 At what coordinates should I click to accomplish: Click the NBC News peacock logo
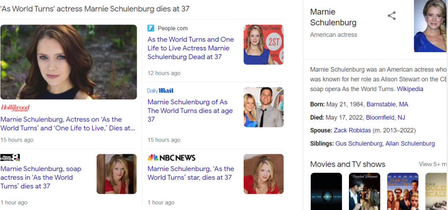coord(153,158)
